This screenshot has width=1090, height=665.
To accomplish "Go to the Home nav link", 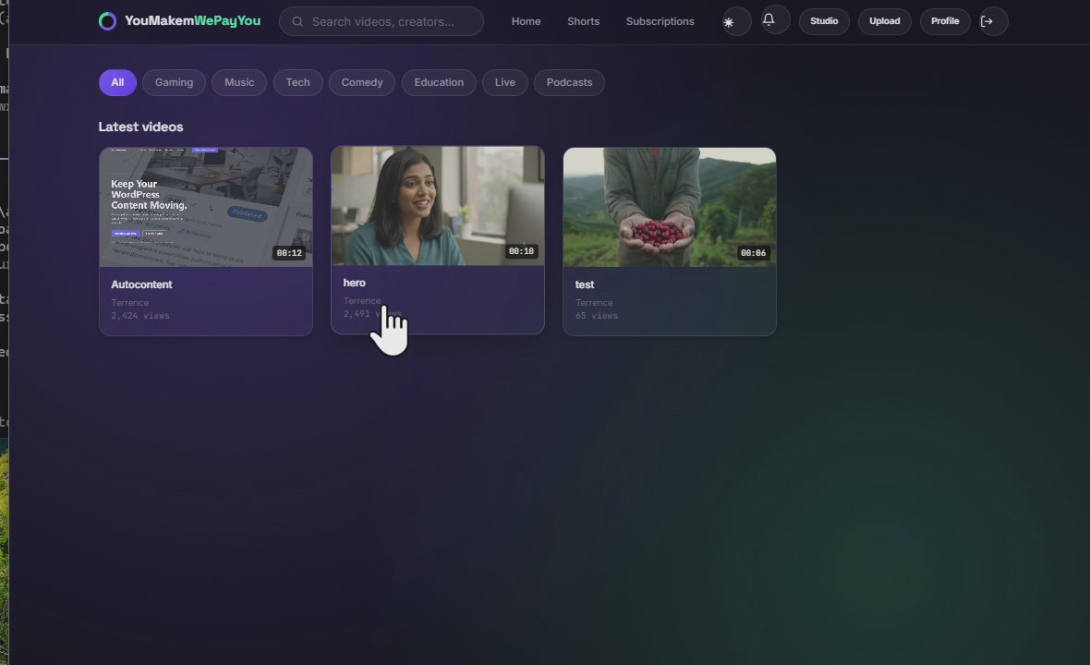I will (526, 21).
